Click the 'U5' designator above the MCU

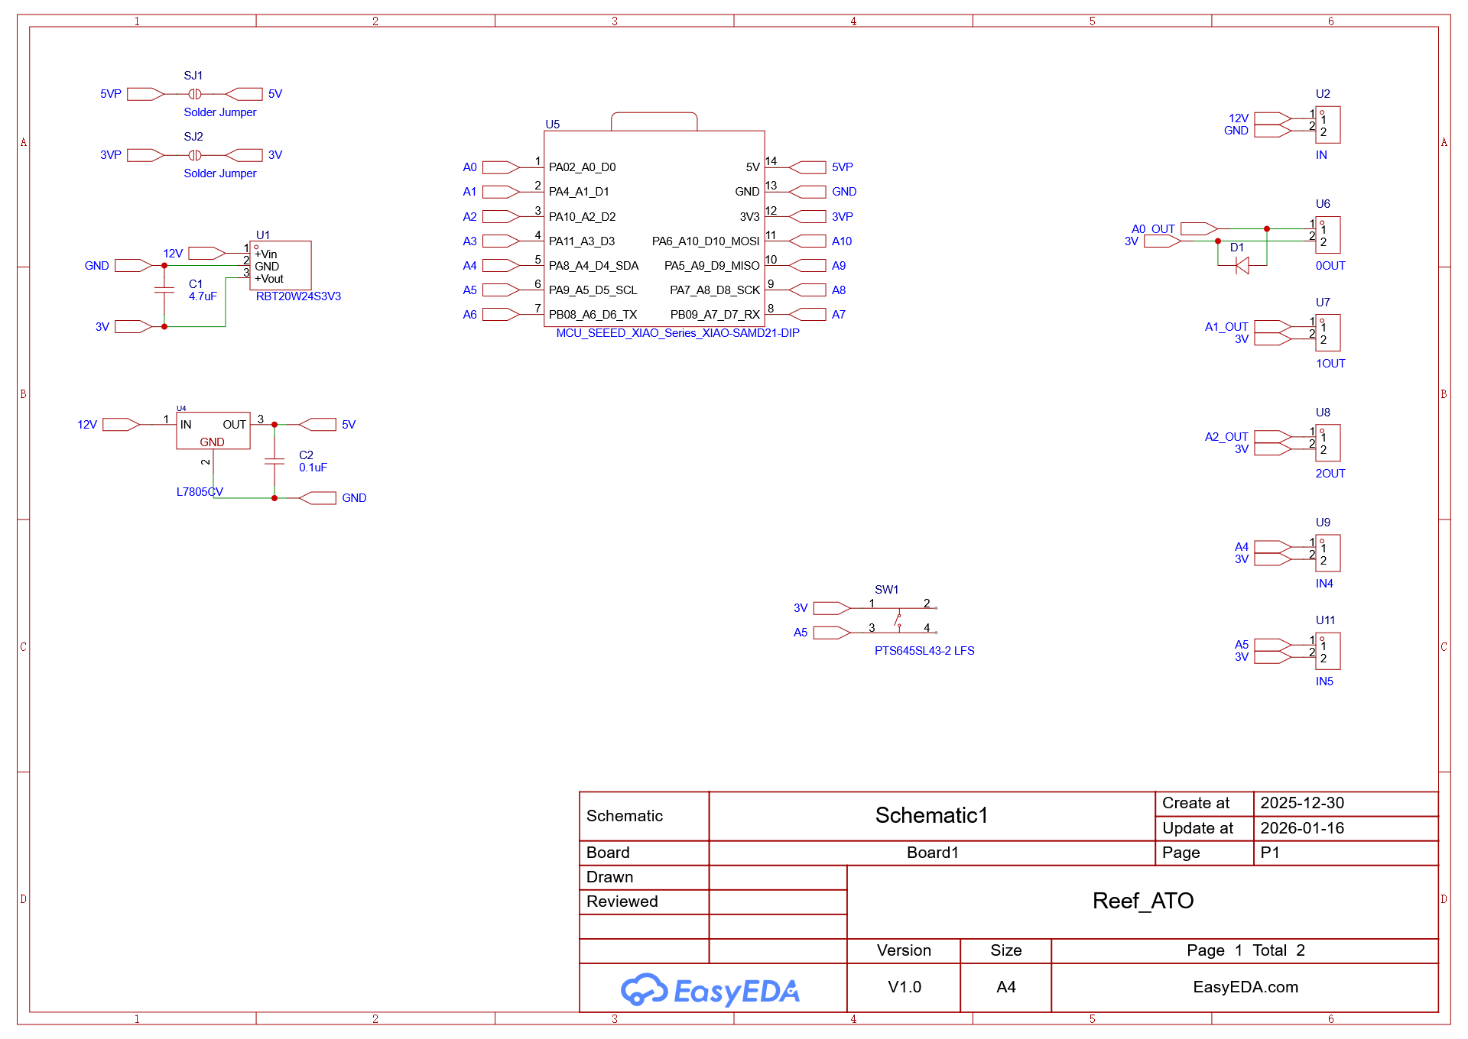pos(552,125)
